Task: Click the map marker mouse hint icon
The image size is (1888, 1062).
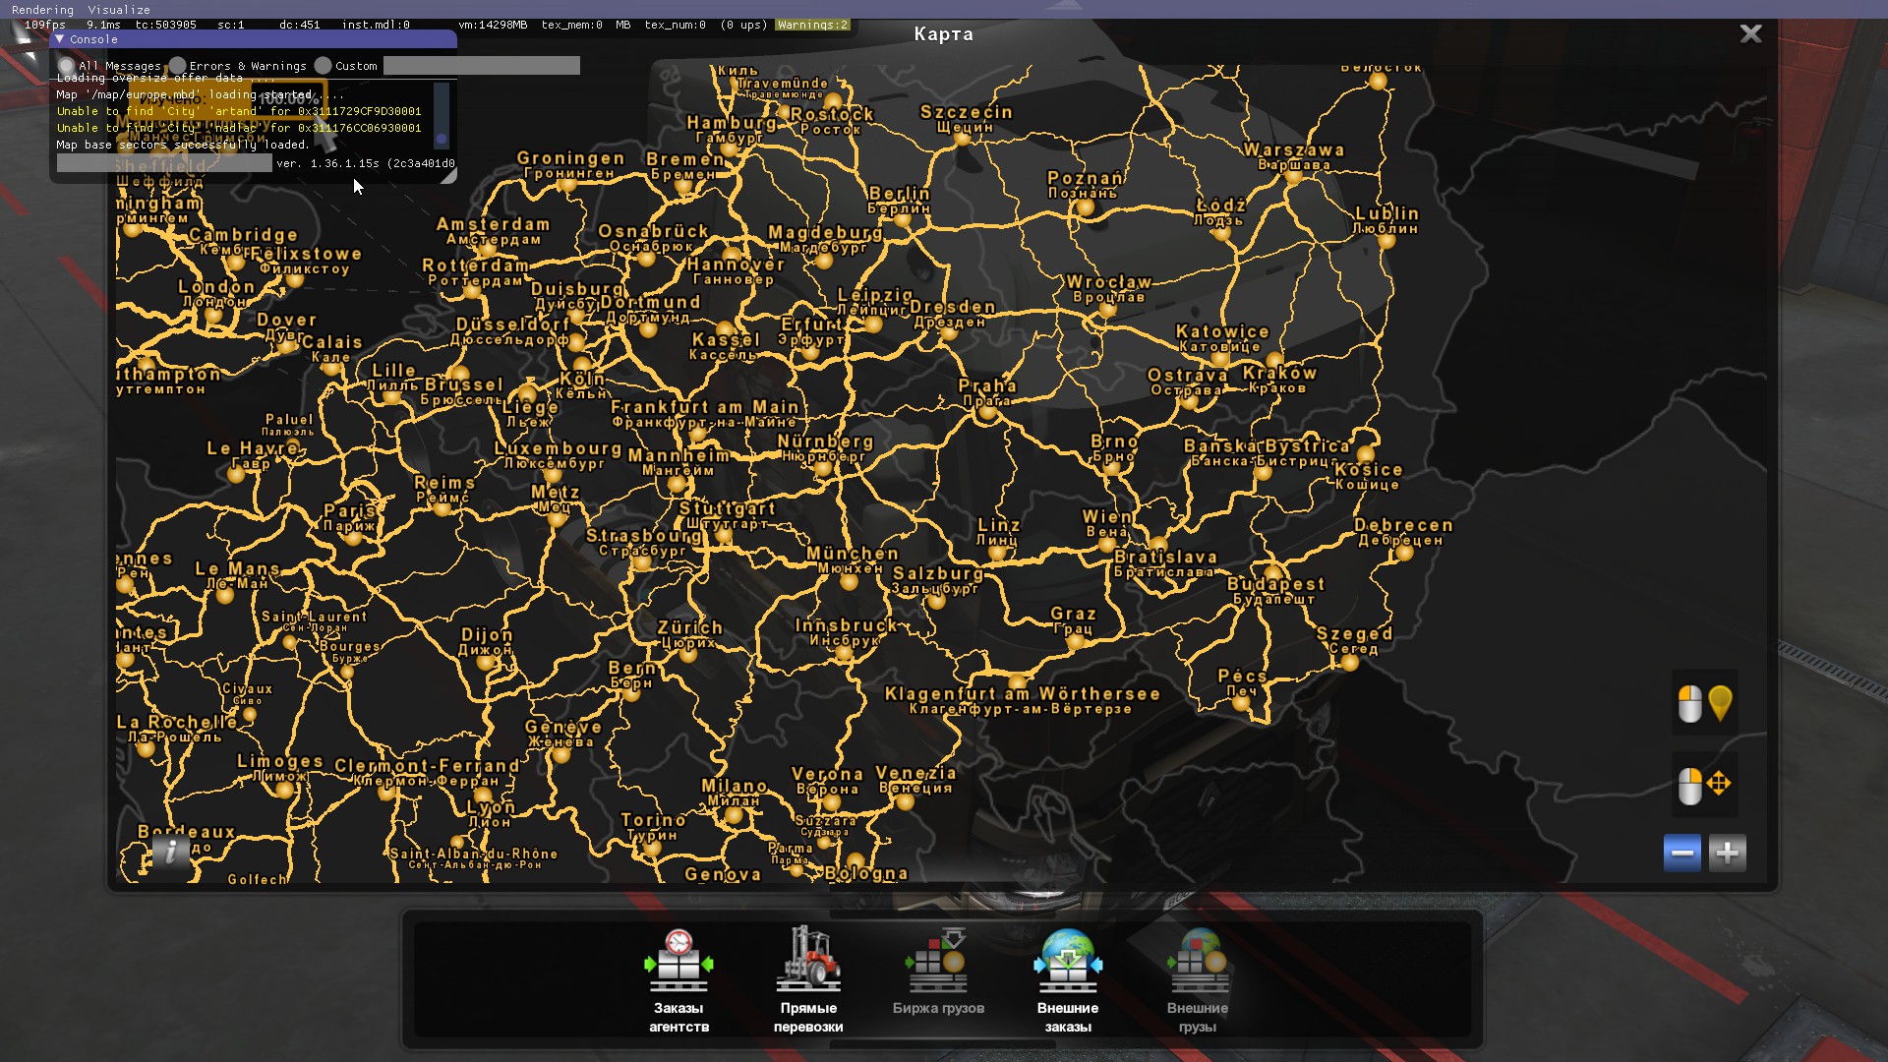Action: (1704, 703)
